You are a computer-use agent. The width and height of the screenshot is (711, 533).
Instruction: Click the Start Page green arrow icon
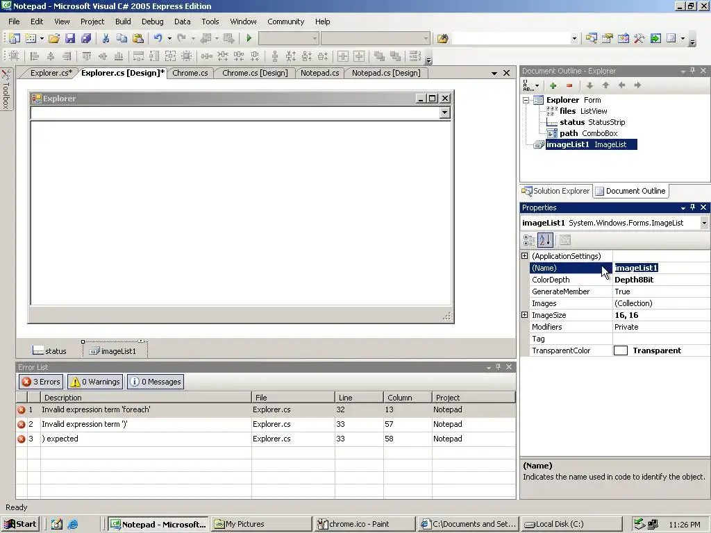click(x=655, y=39)
